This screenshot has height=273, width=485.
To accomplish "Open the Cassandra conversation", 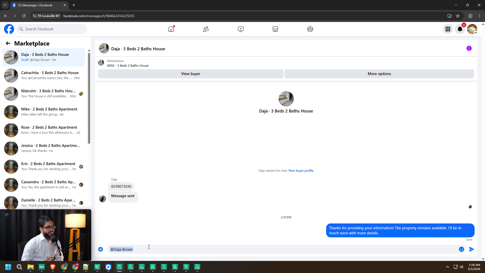I will pos(44,185).
